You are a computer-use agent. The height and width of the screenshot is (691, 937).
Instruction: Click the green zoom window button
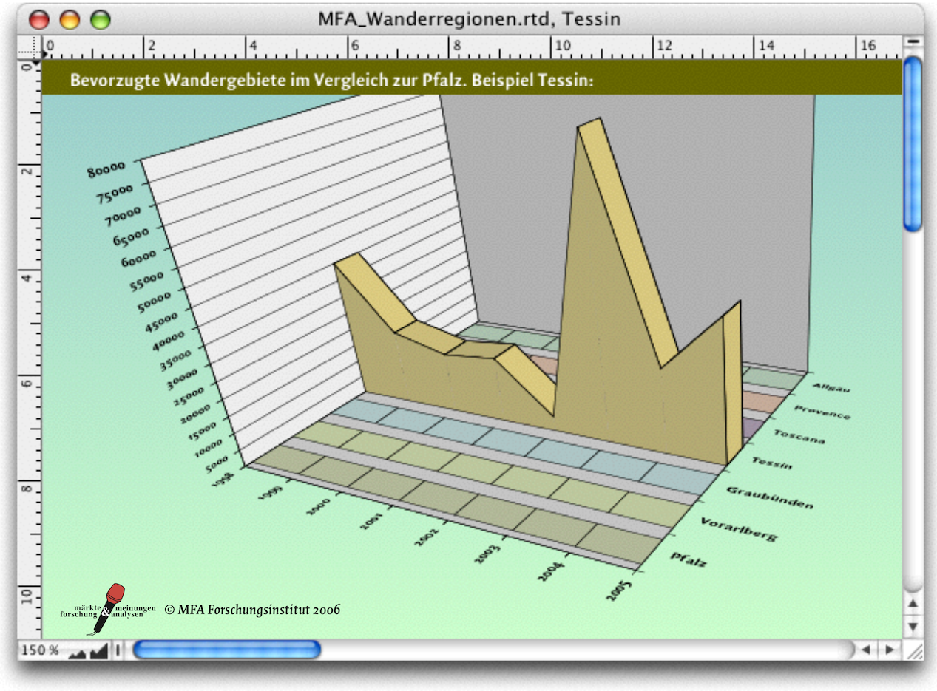100,18
